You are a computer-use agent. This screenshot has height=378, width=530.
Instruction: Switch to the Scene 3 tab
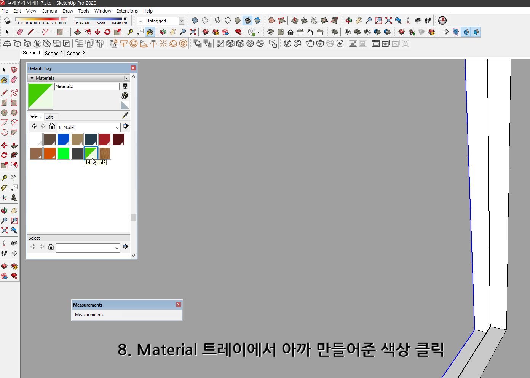click(54, 53)
